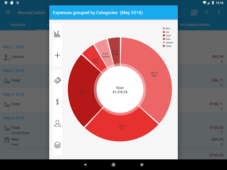Tap the plus icon in dialog sidebar

57,55
